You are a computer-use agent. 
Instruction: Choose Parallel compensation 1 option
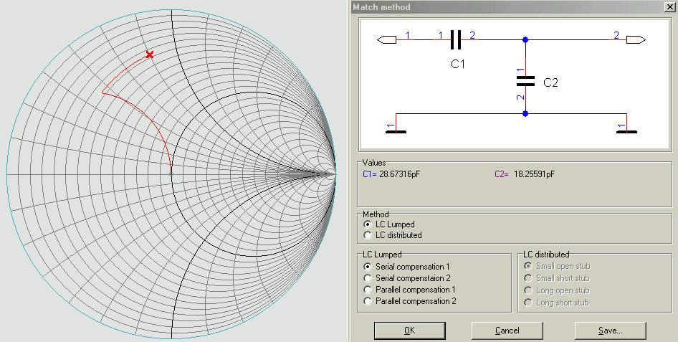pos(368,290)
